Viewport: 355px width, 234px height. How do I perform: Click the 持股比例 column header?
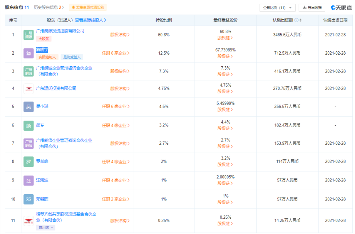[x=164, y=20]
